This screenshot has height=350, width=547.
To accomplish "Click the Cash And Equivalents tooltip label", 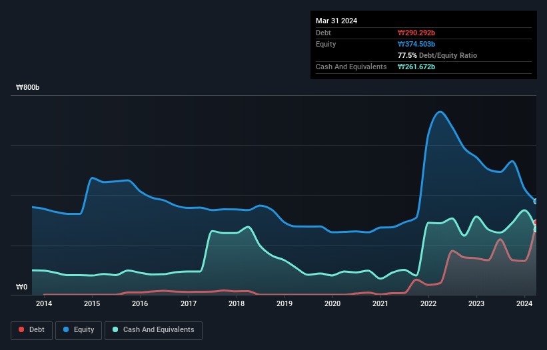I will pyautogui.click(x=351, y=67).
